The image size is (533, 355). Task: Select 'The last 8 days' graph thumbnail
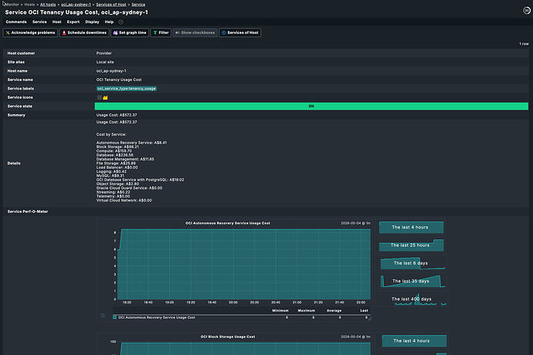[x=412, y=263]
